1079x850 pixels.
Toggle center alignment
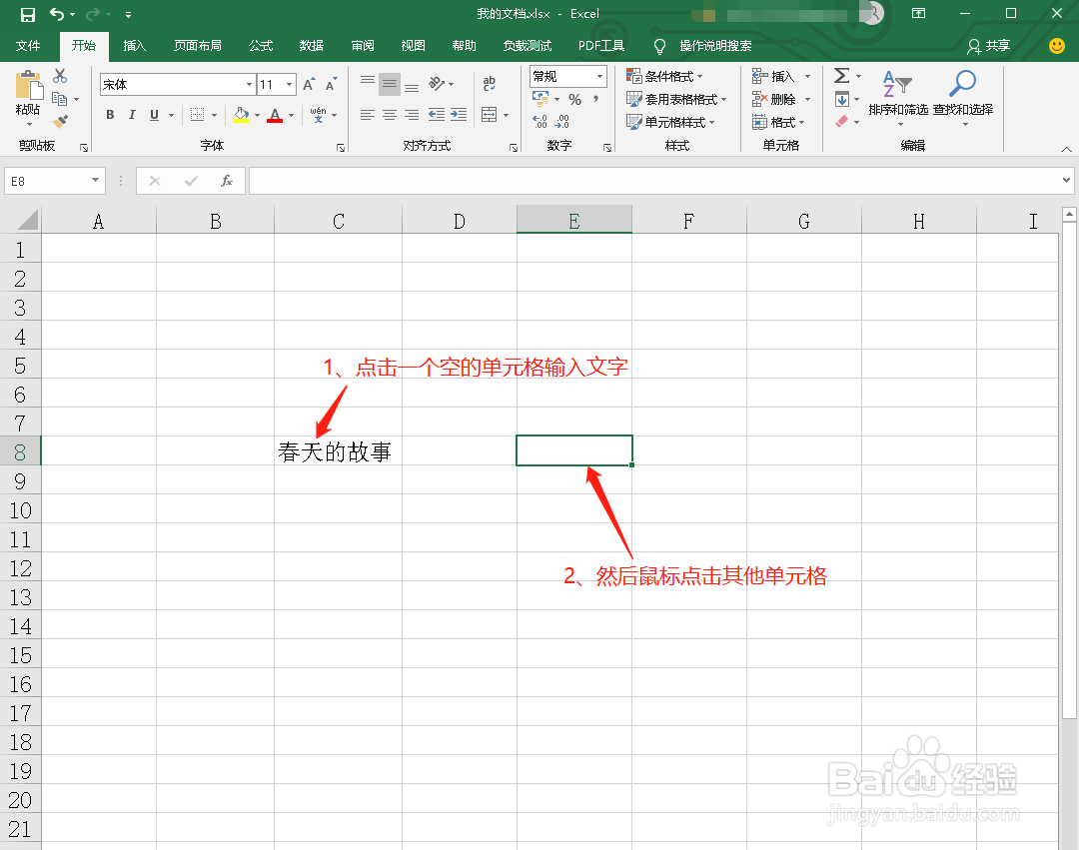pos(389,115)
